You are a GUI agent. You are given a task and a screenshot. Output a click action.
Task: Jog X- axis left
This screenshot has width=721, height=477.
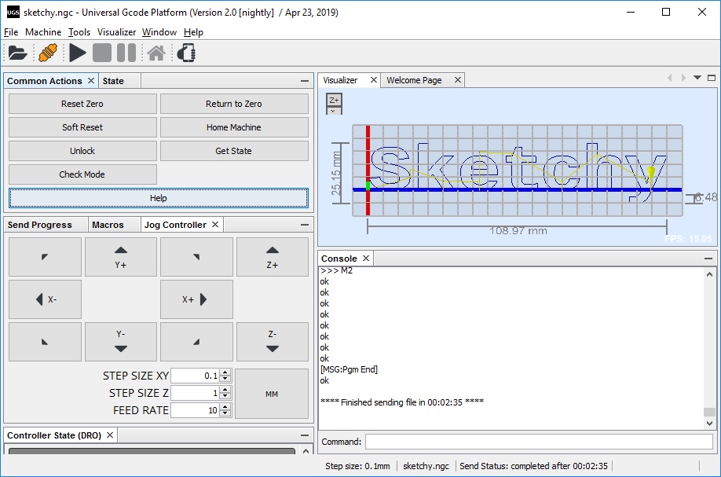tap(45, 299)
